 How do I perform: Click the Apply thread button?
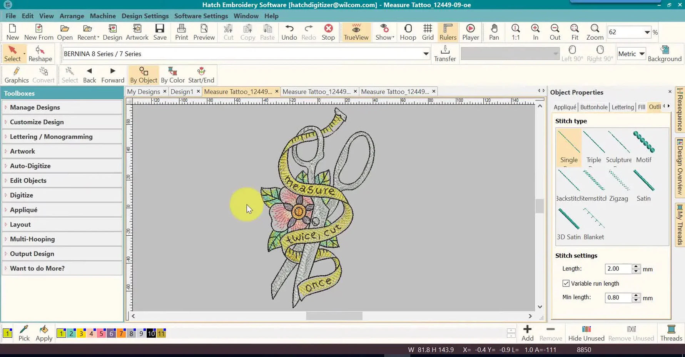tap(43, 332)
